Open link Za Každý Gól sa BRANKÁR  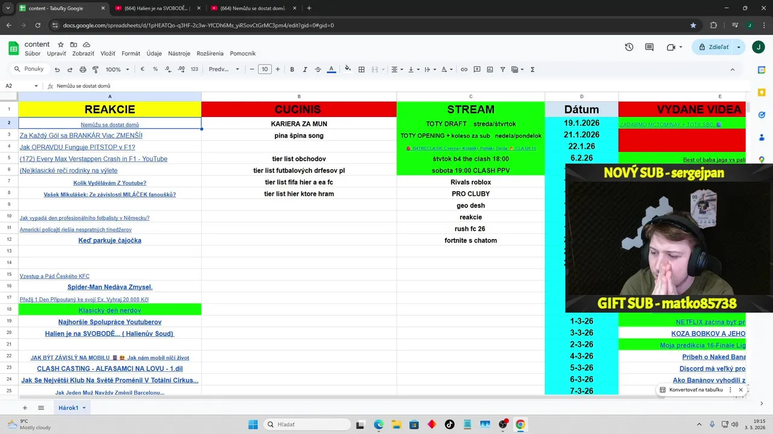coord(81,136)
